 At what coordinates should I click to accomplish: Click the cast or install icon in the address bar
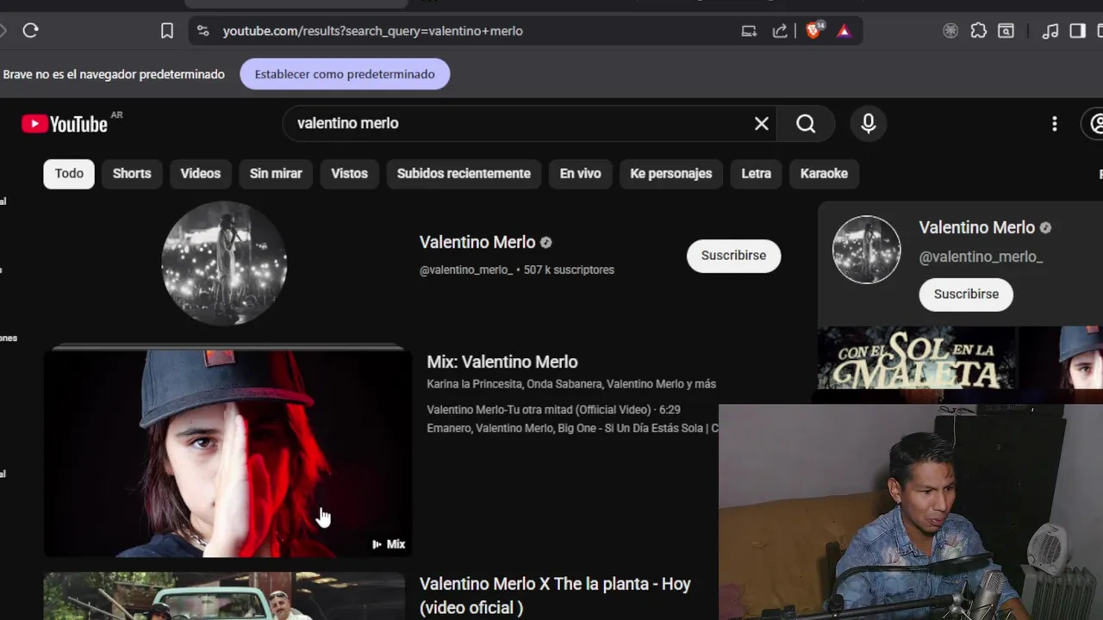click(749, 31)
